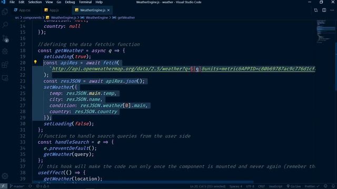Viewport: 337px width, 189px height.
Task: Open the editor More Actions ellipsis
Action: tap(332, 10)
